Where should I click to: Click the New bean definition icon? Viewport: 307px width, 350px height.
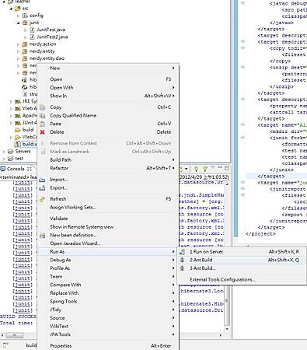click(43, 236)
